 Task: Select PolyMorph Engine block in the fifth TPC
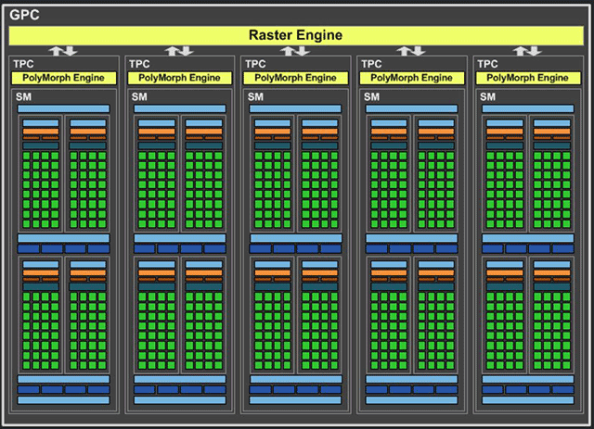tap(528, 78)
